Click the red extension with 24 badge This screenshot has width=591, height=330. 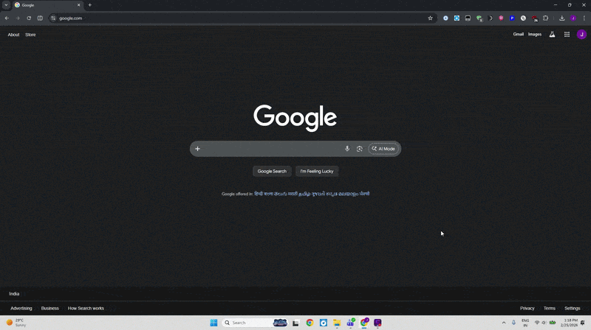534,18
